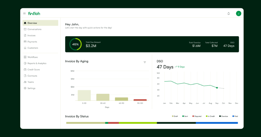Click the Workflows icon in sidebar
The width and height of the screenshot is (261, 137).
[x=25, y=57]
